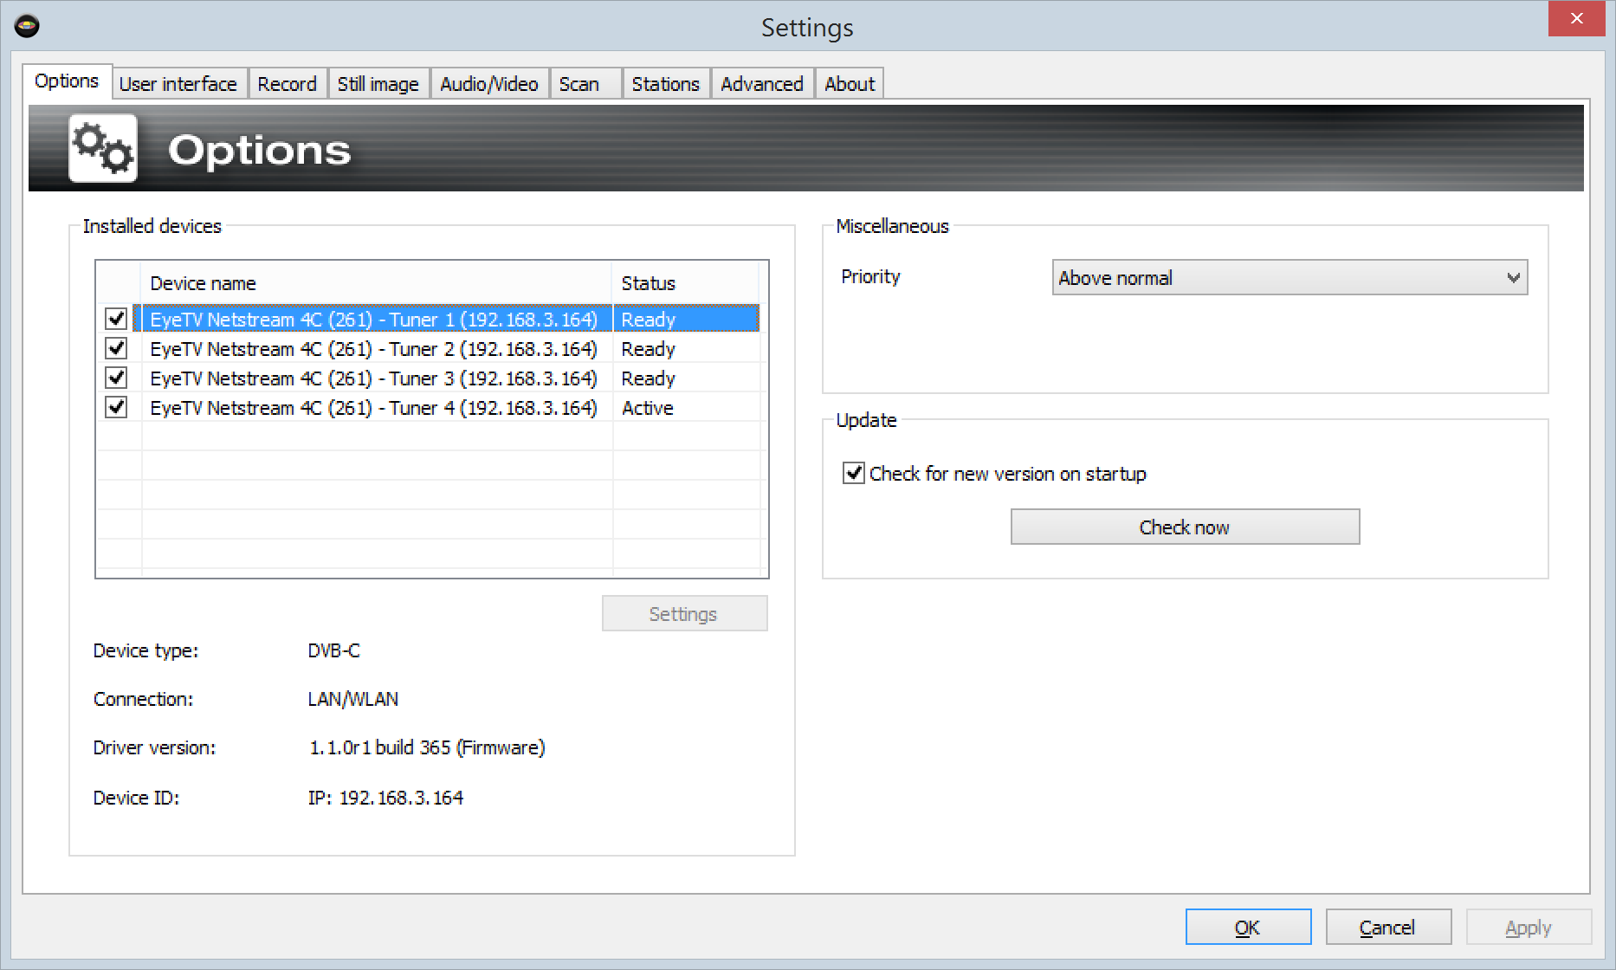Image resolution: width=1616 pixels, height=970 pixels.
Task: Uncheck the Tuner 3 device checkbox
Action: pos(116,378)
